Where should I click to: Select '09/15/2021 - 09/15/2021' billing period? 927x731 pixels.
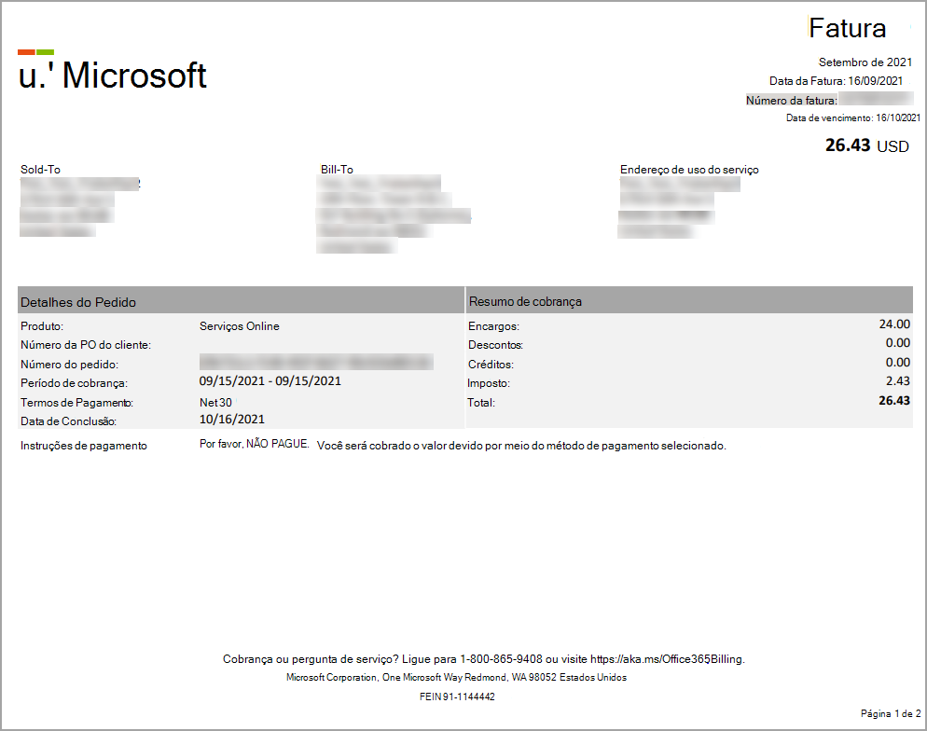pyautogui.click(x=270, y=381)
